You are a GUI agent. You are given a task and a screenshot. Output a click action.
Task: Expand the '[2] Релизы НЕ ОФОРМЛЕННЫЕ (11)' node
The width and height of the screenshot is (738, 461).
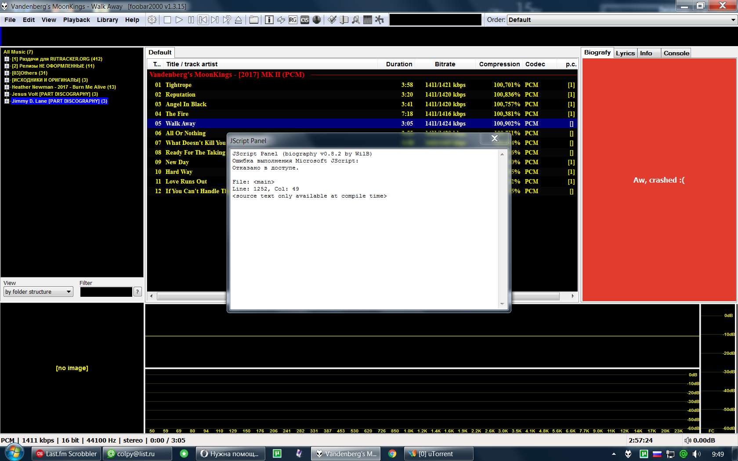pos(7,66)
